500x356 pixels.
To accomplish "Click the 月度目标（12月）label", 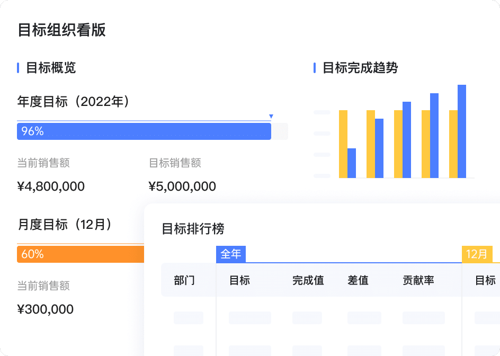I will (x=65, y=225).
